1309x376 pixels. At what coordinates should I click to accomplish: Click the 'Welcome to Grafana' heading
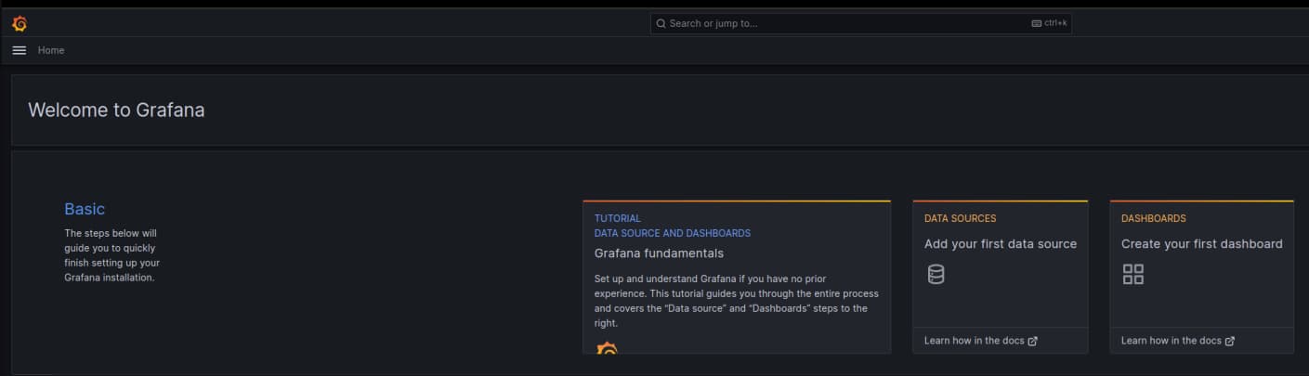click(x=116, y=110)
